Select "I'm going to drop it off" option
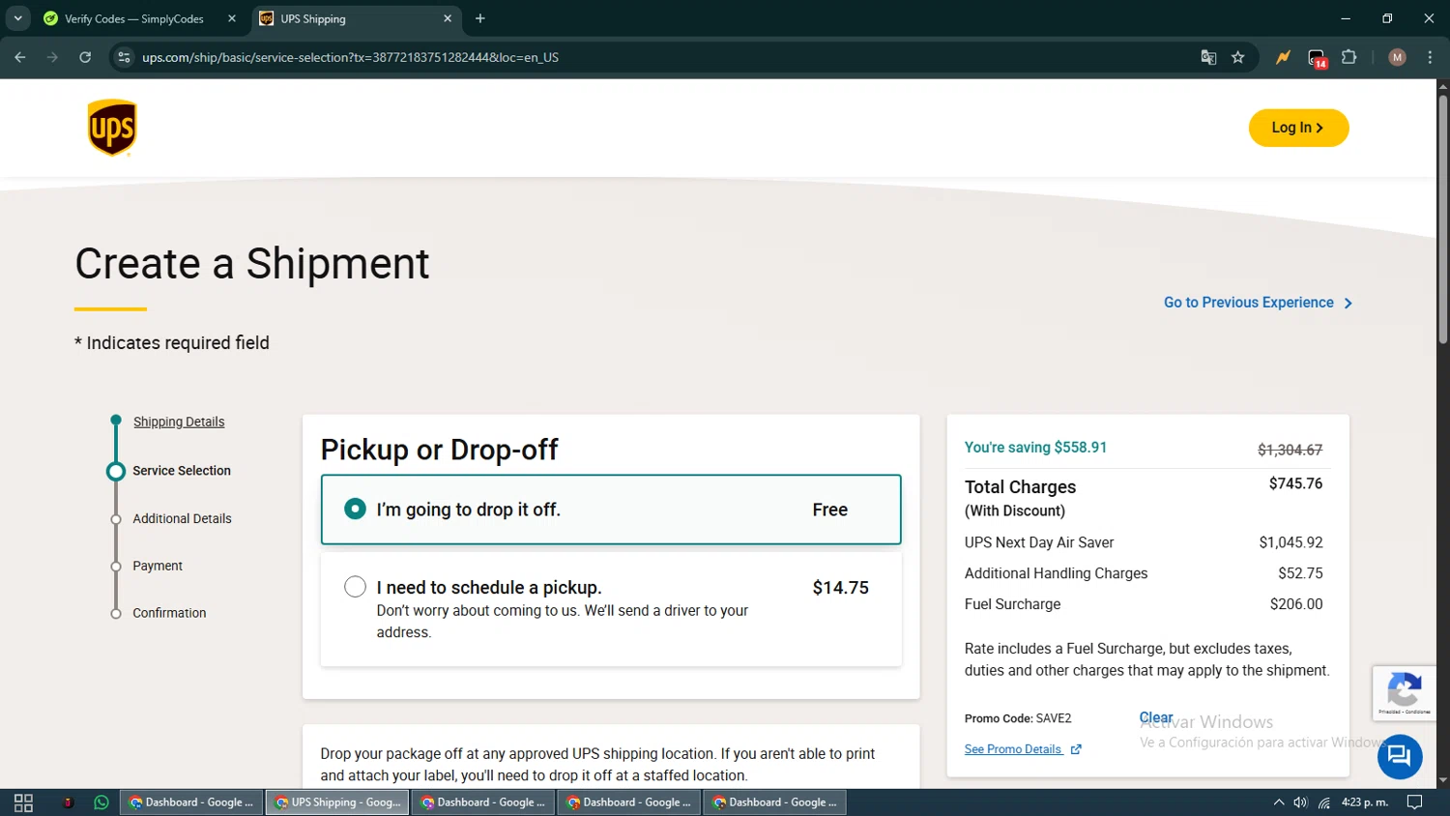Image resolution: width=1450 pixels, height=816 pixels. [611, 510]
